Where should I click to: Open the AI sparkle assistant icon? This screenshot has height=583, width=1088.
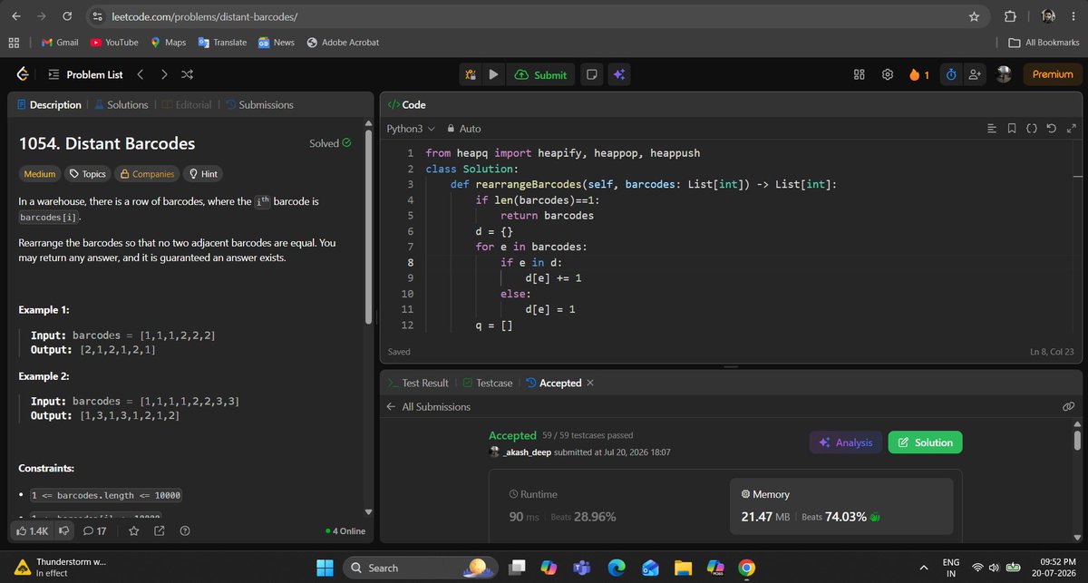(618, 75)
